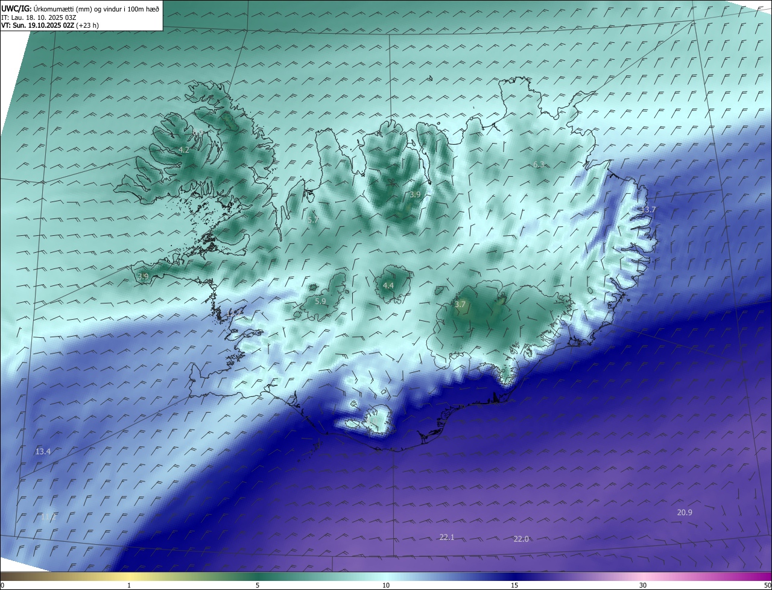
Task: Click the 11.2 value over the sea
Action: click(x=48, y=517)
